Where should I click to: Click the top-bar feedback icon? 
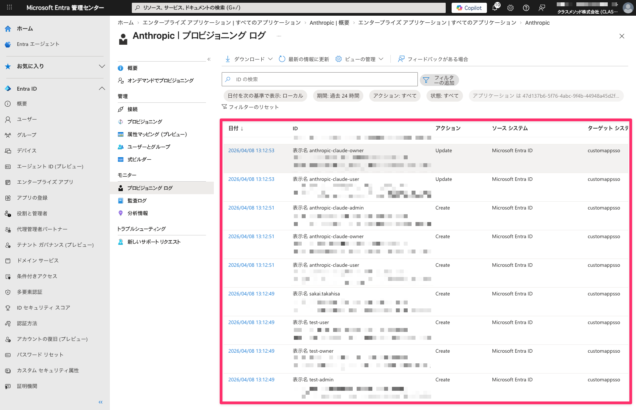coord(542,8)
